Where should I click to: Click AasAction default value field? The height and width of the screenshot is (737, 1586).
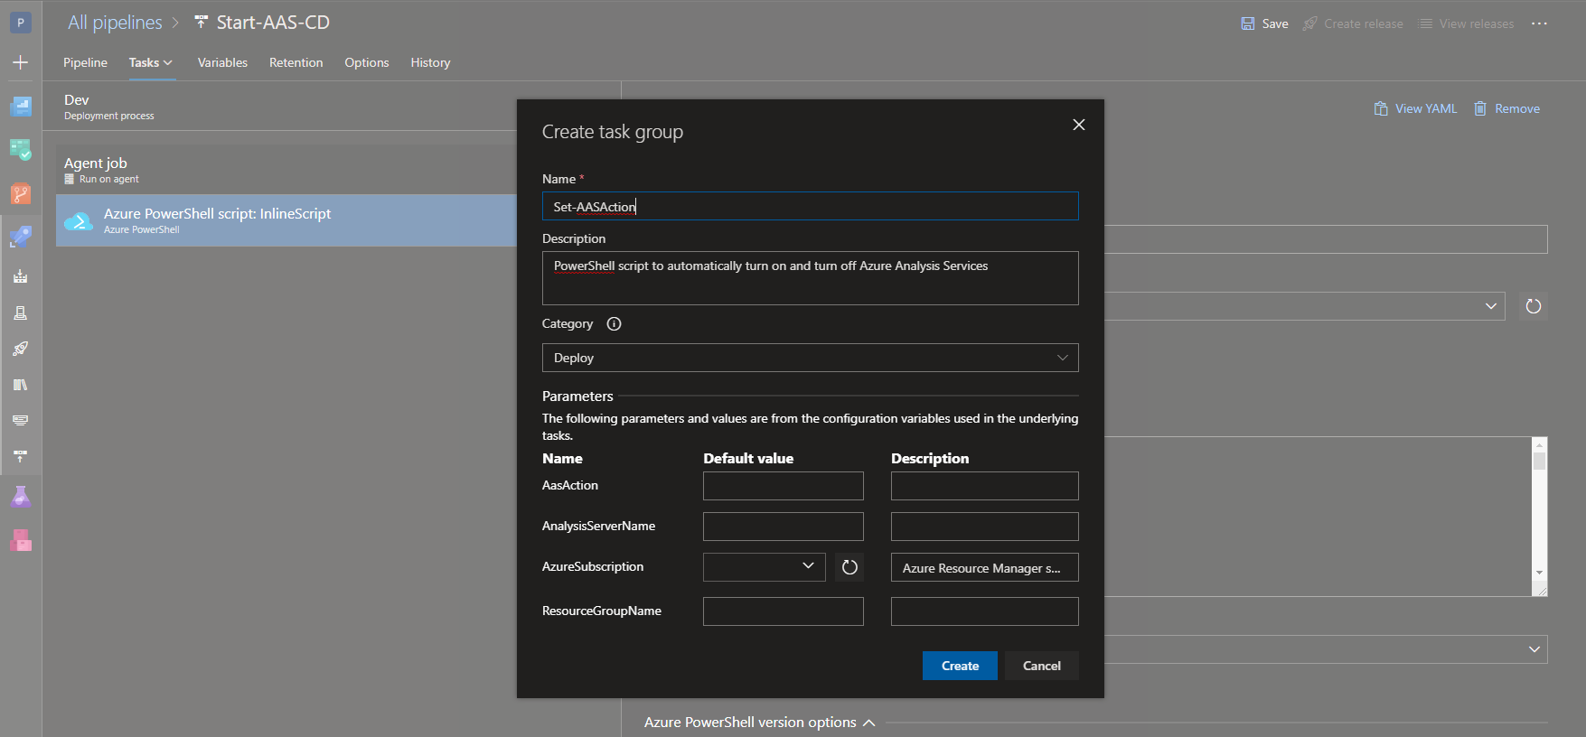click(x=783, y=486)
